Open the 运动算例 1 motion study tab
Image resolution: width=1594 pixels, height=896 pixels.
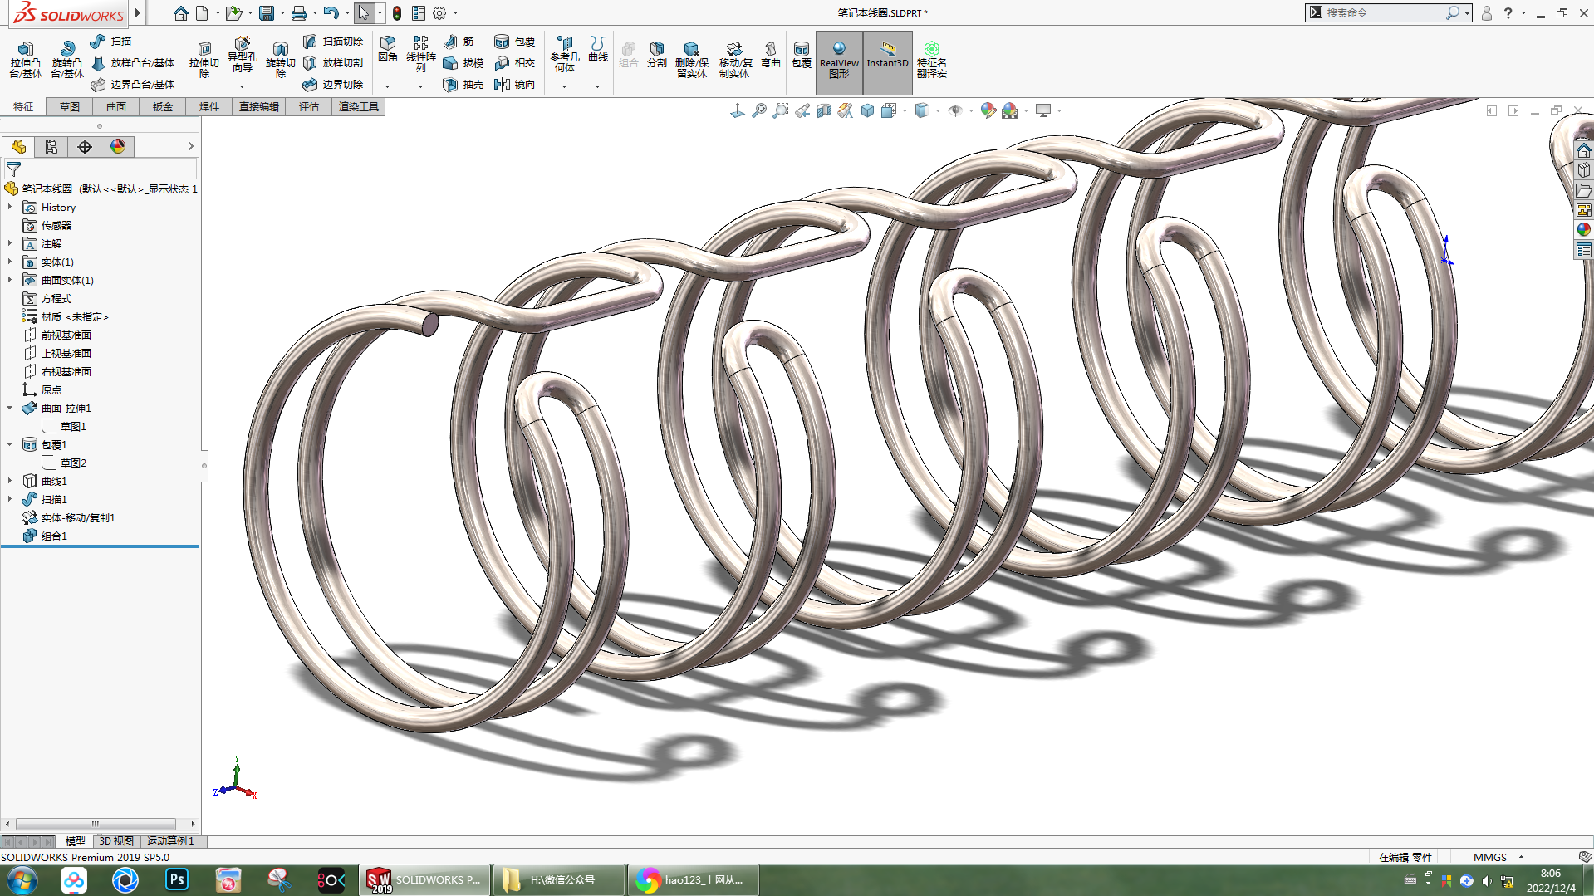[170, 841]
